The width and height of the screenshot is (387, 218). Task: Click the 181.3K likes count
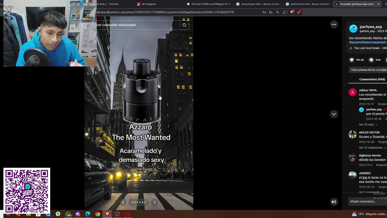(360, 60)
